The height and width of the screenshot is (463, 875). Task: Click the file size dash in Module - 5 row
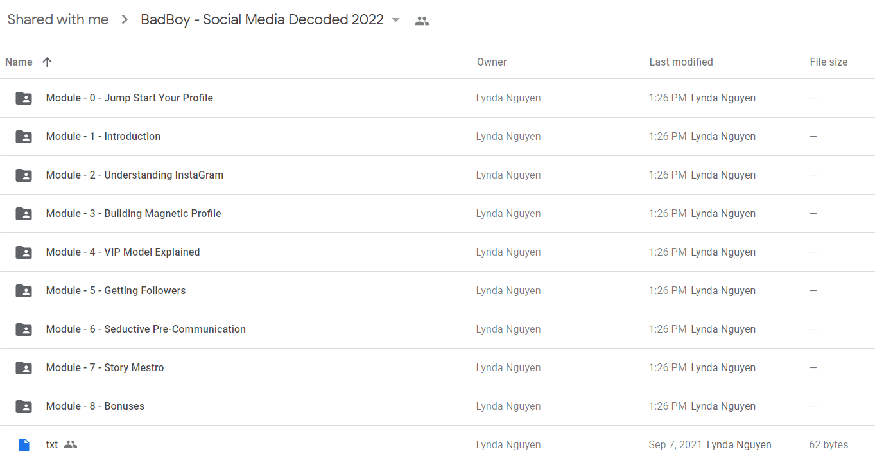813,291
